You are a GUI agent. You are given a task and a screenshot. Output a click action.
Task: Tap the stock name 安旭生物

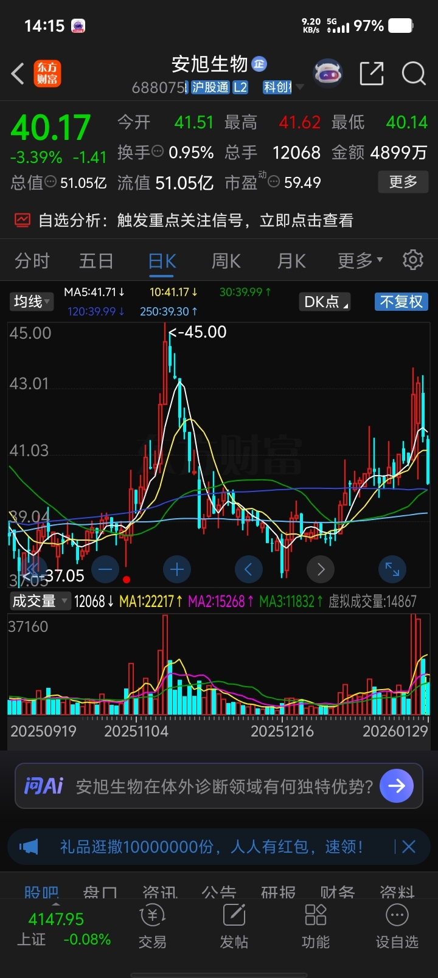(209, 64)
